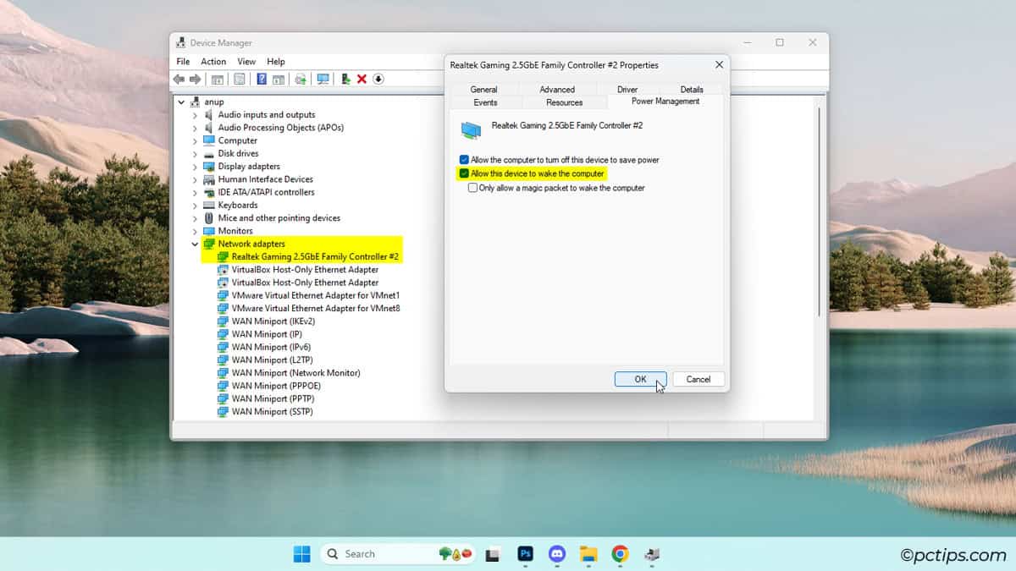Uncheck Allow the computer to turn off this device
Viewport: 1016px width, 571px height.
pos(464,160)
